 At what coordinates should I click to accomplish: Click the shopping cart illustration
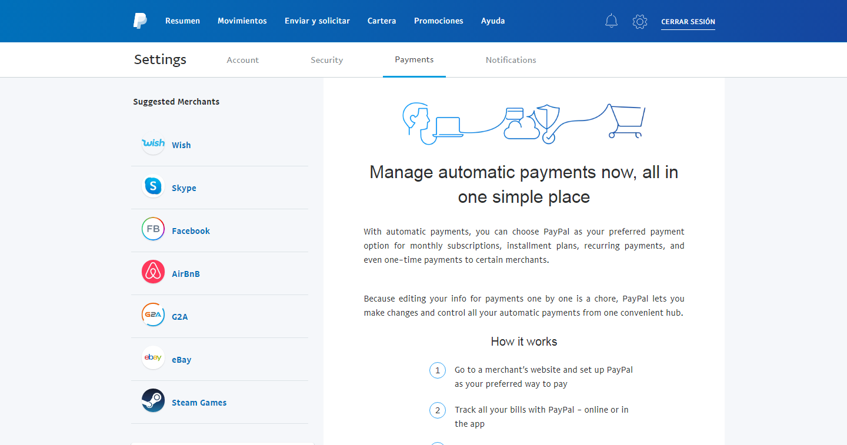point(626,121)
